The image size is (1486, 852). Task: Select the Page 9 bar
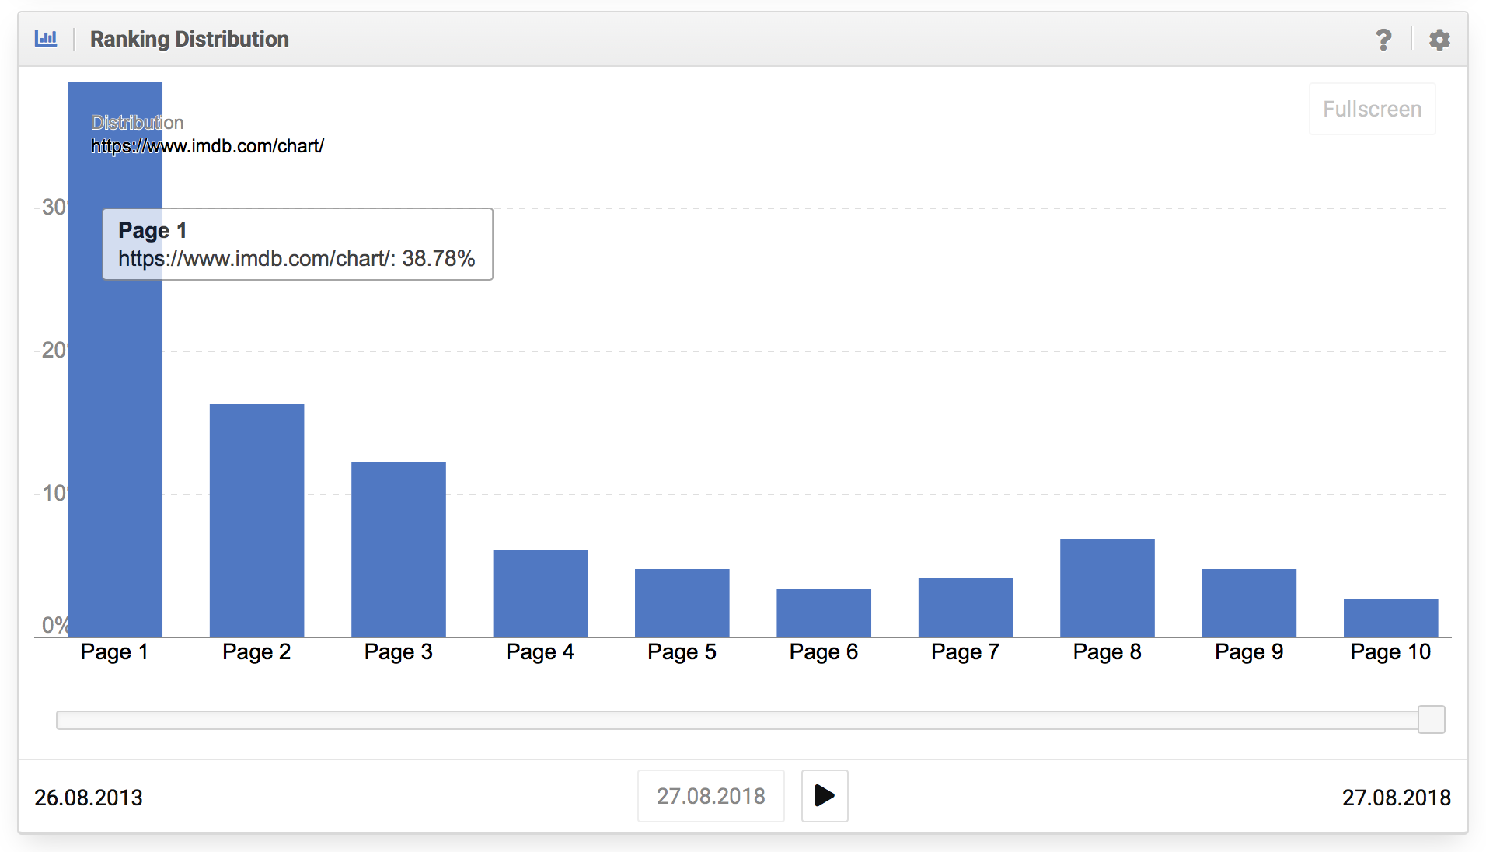pos(1249,602)
